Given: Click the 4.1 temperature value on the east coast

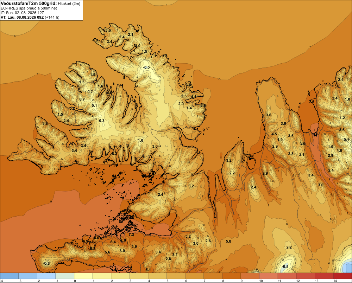Looking at the screenshot, I should click(194, 97).
